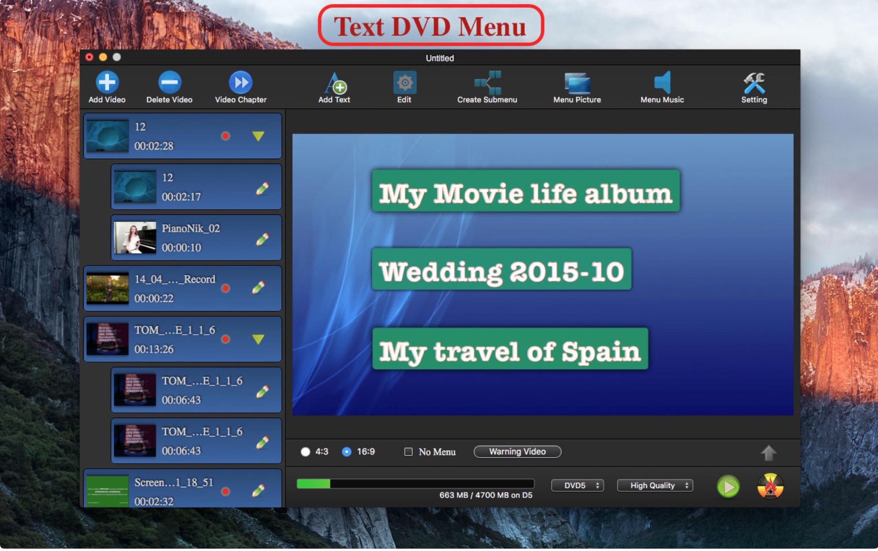This screenshot has height=551, width=878.
Task: Select the 4:3 aspect ratio
Action: coord(306,452)
